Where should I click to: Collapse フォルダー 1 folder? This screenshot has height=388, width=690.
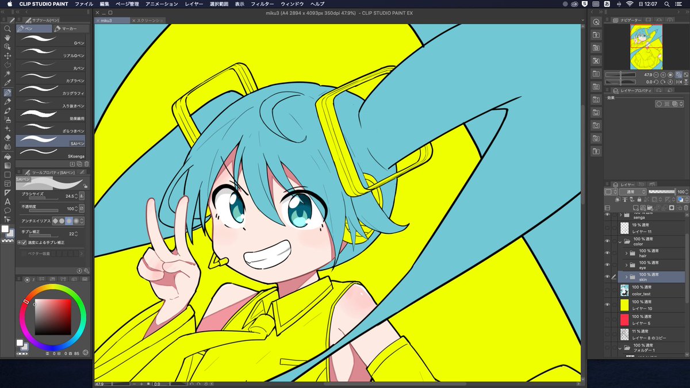(620, 348)
